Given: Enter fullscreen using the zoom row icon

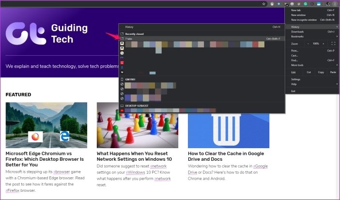Looking at the screenshot, I should (x=333, y=44).
